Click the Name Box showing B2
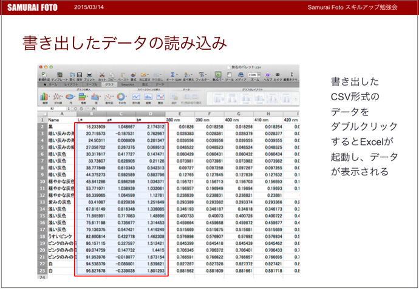 52,109
